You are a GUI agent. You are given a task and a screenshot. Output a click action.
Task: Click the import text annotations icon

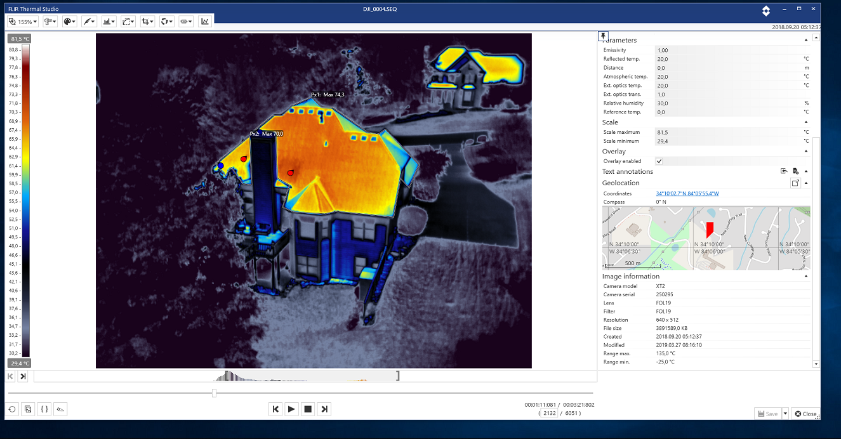point(784,171)
